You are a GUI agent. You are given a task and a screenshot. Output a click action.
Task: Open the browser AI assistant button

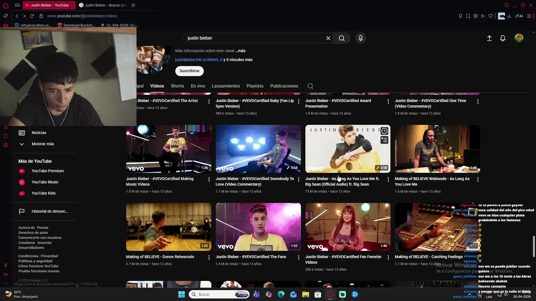tap(519, 16)
